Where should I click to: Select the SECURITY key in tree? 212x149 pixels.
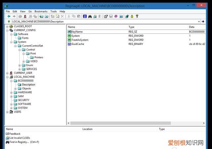coord(24,100)
